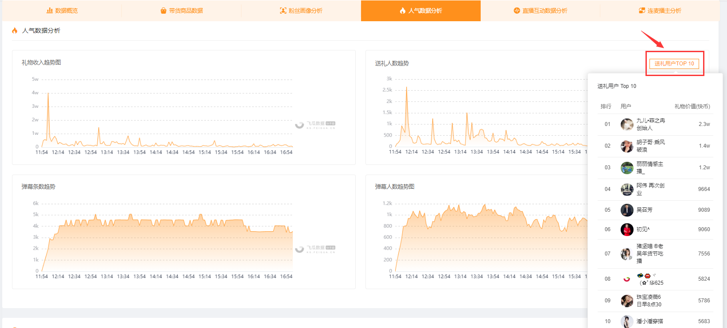
Task: Click avatar of rank 03 user 丽丽情感主播
Action: (x=627, y=168)
